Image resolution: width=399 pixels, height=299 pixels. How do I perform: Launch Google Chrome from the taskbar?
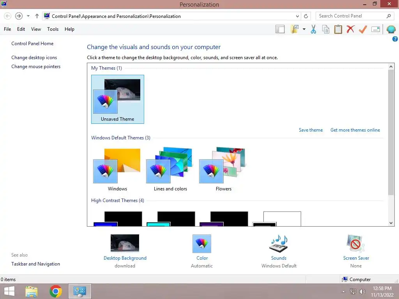click(56, 291)
